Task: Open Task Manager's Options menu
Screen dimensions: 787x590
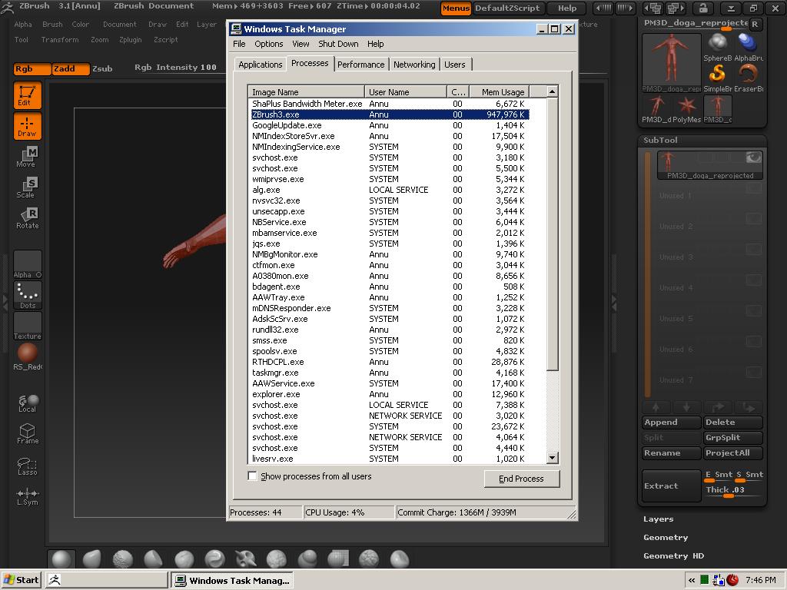Action: [268, 44]
